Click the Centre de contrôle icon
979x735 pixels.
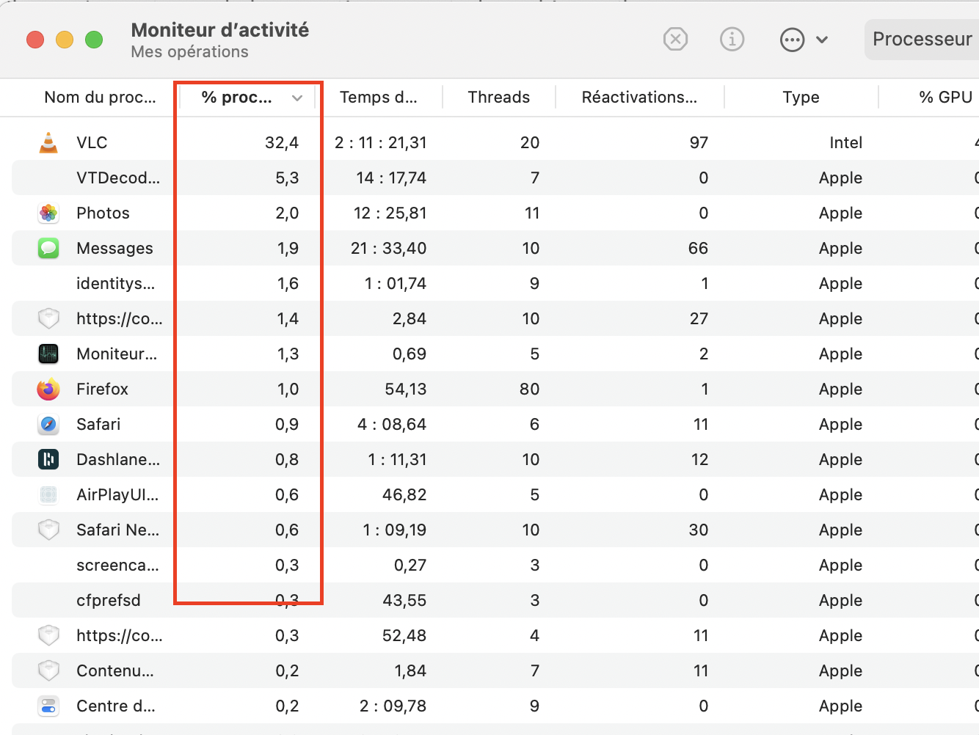pos(48,706)
